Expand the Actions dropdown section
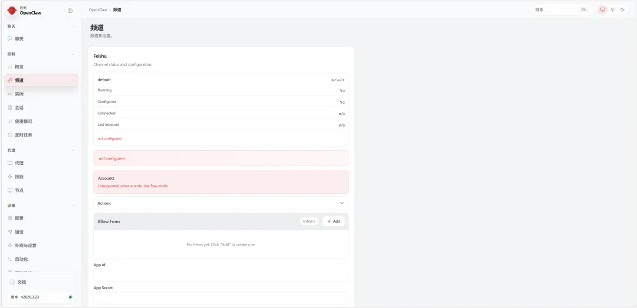This screenshot has height=308, width=637. [x=221, y=203]
